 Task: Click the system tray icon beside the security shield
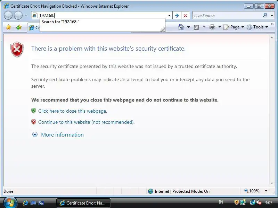[243, 202]
